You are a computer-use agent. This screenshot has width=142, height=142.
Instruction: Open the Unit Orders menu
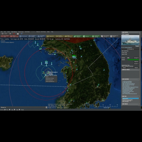point(27,32)
